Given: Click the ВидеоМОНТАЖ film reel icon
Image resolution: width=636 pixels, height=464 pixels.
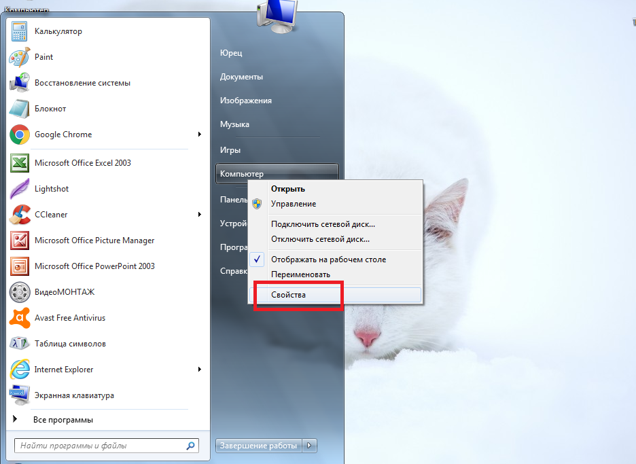Looking at the screenshot, I should click(x=20, y=292).
